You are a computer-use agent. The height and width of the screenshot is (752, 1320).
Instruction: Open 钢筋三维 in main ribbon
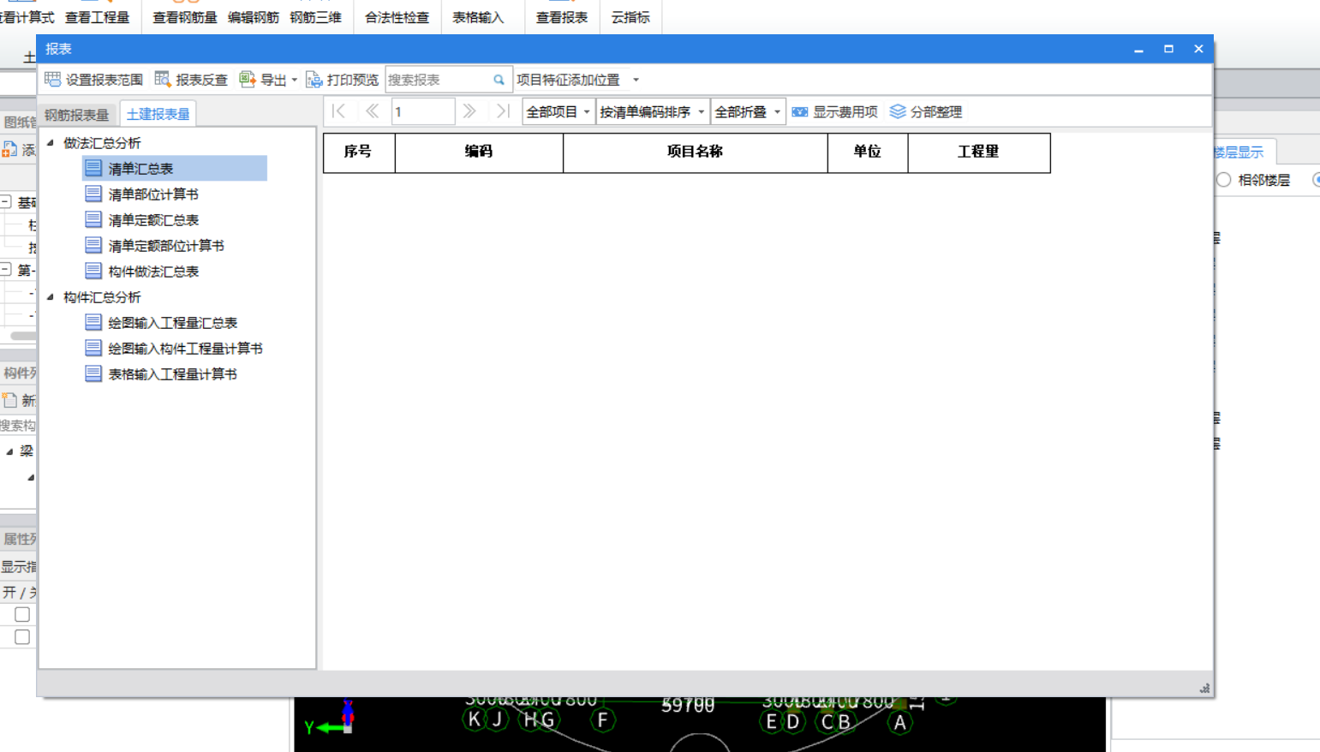point(315,17)
